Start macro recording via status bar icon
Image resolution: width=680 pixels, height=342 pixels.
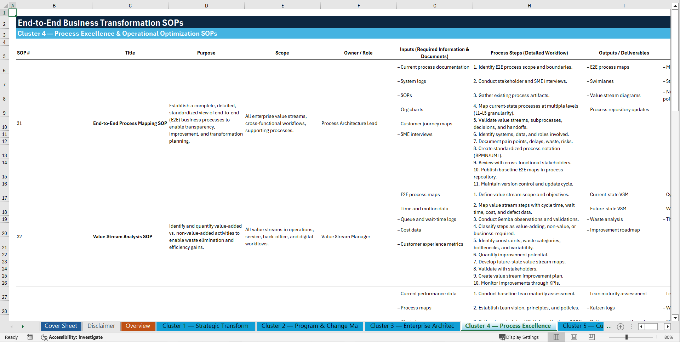[x=30, y=337]
